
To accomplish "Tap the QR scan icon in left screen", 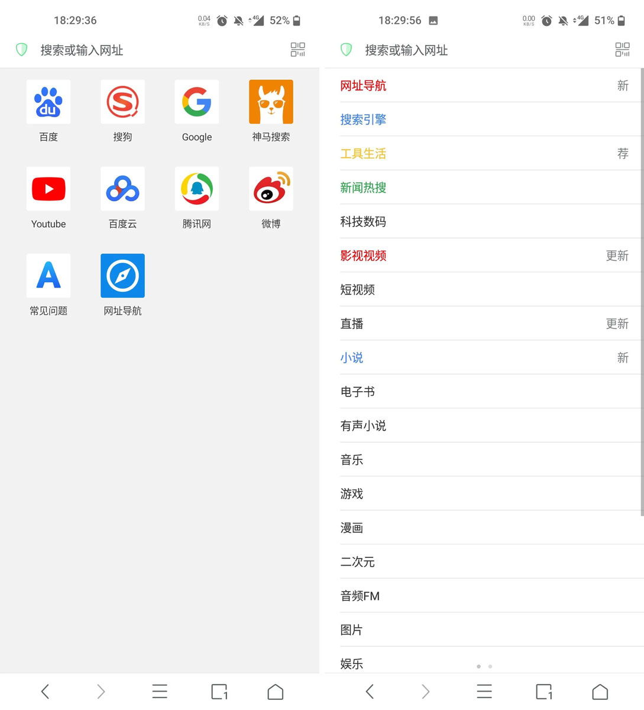I will [x=298, y=50].
